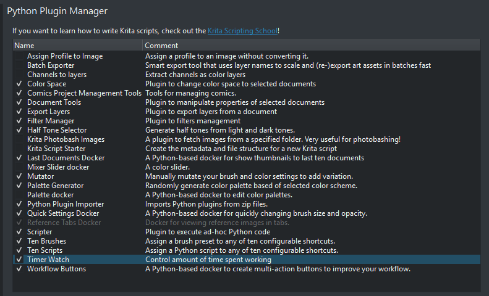Image resolution: width=489 pixels, height=296 pixels.
Task: Select the 'Batch Exporter' plugin name
Action: click(x=51, y=65)
